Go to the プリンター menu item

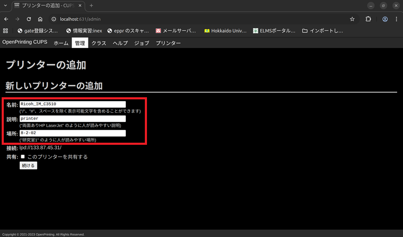(168, 43)
